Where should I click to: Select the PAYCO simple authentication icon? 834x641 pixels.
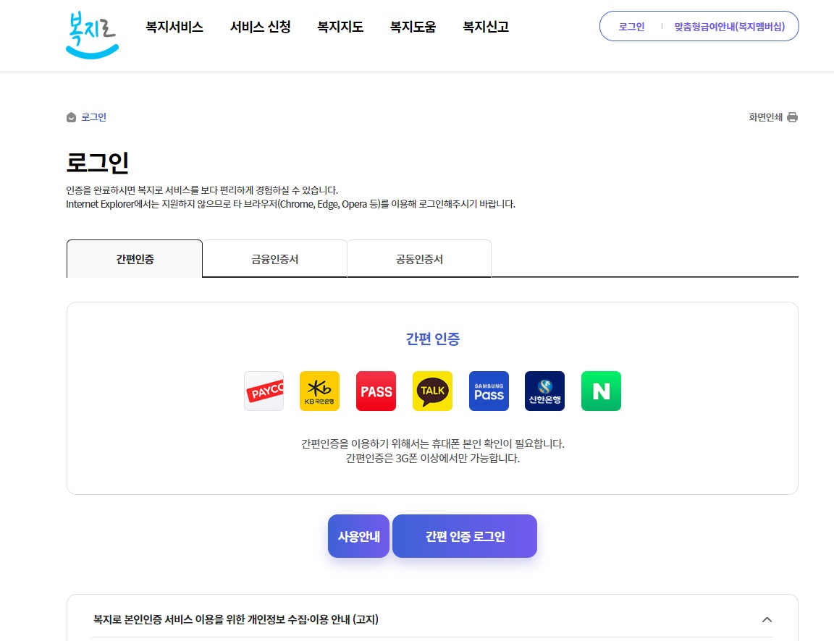click(x=264, y=391)
